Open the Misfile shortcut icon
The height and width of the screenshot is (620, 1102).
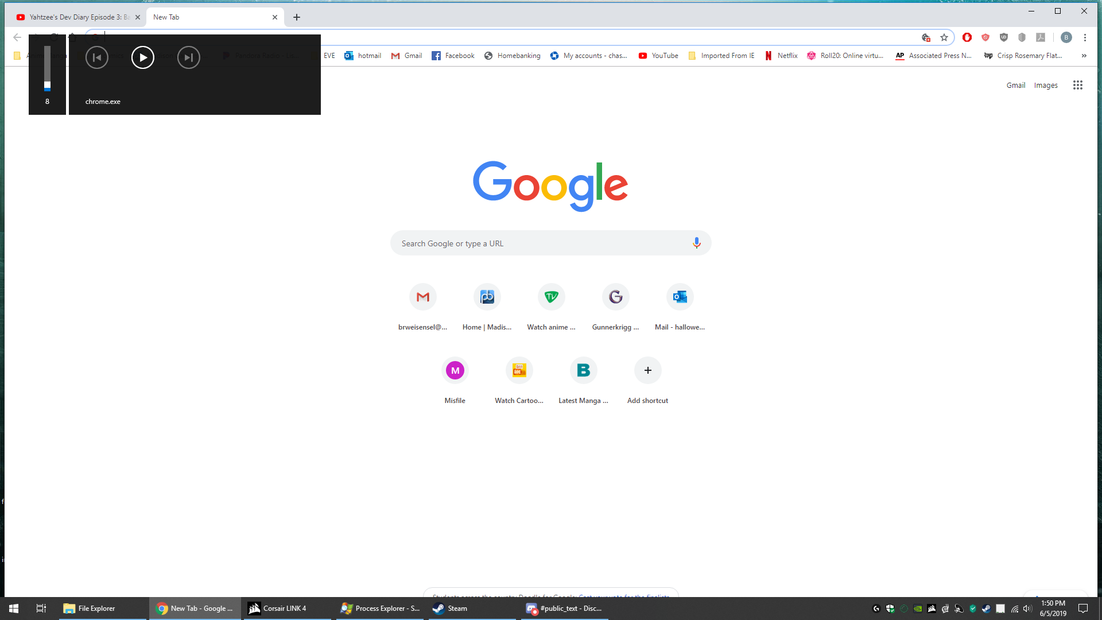click(x=455, y=370)
